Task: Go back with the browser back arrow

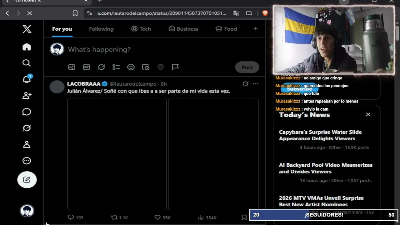Action: click(7, 13)
